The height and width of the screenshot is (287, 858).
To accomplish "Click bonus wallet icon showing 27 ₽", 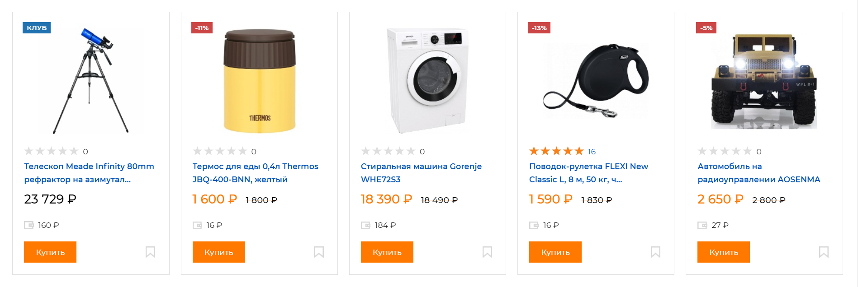I will (x=702, y=225).
